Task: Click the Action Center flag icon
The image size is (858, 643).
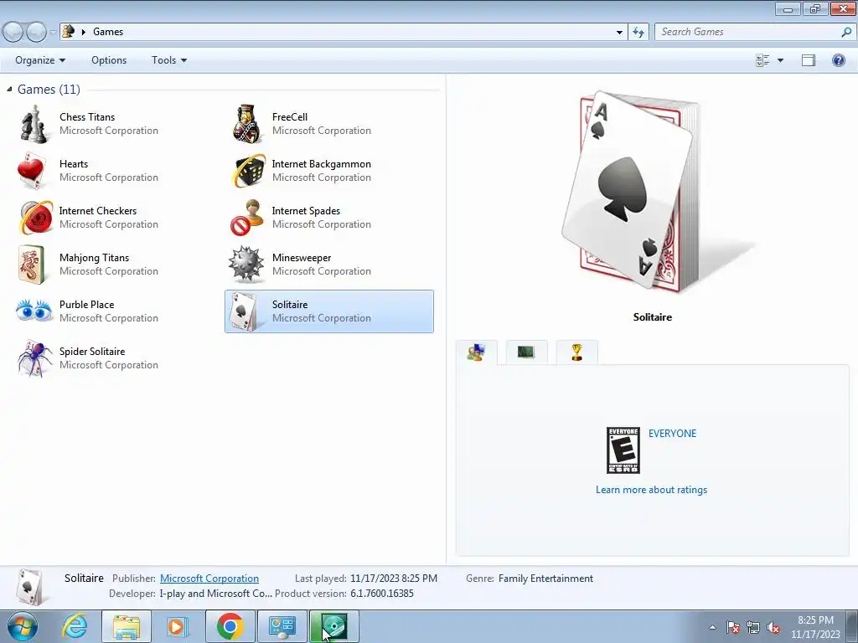Action: point(733,627)
